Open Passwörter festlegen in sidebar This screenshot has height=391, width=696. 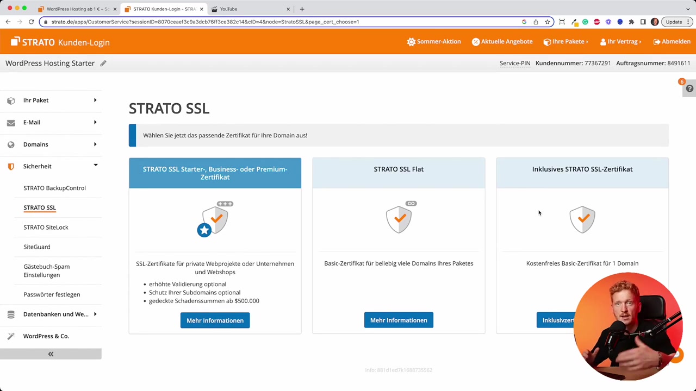coord(52,294)
